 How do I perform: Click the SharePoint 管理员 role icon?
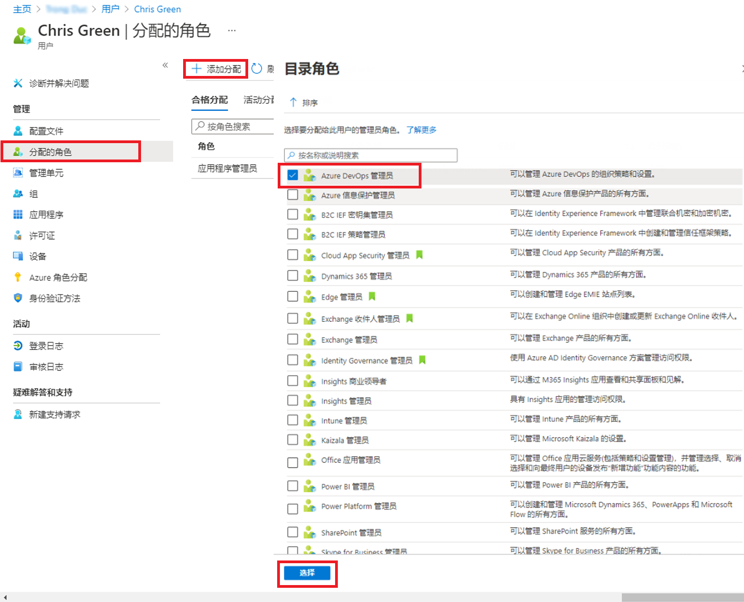coord(310,532)
